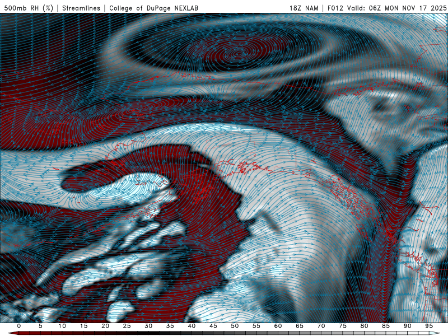Viewport: 448px width, 336px height.
Task: Click the colorbar label "65"
Action: pyautogui.click(x=300, y=326)
